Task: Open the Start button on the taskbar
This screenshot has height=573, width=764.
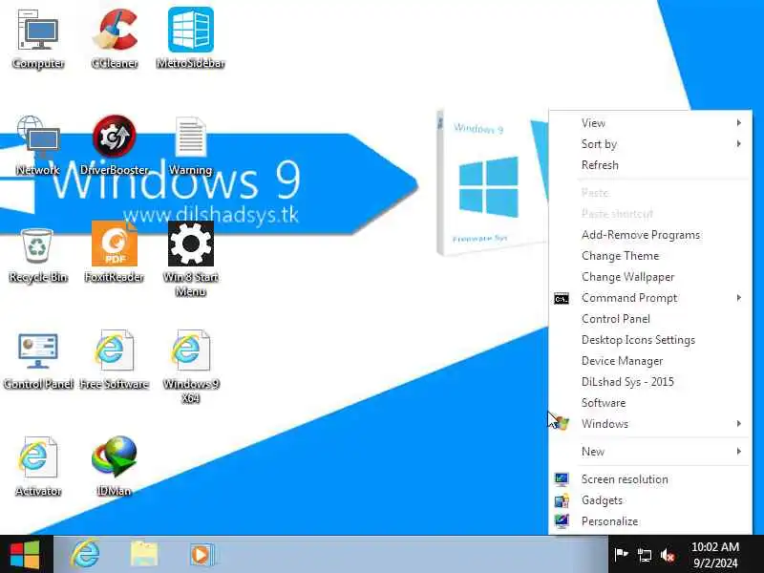Action: click(26, 555)
